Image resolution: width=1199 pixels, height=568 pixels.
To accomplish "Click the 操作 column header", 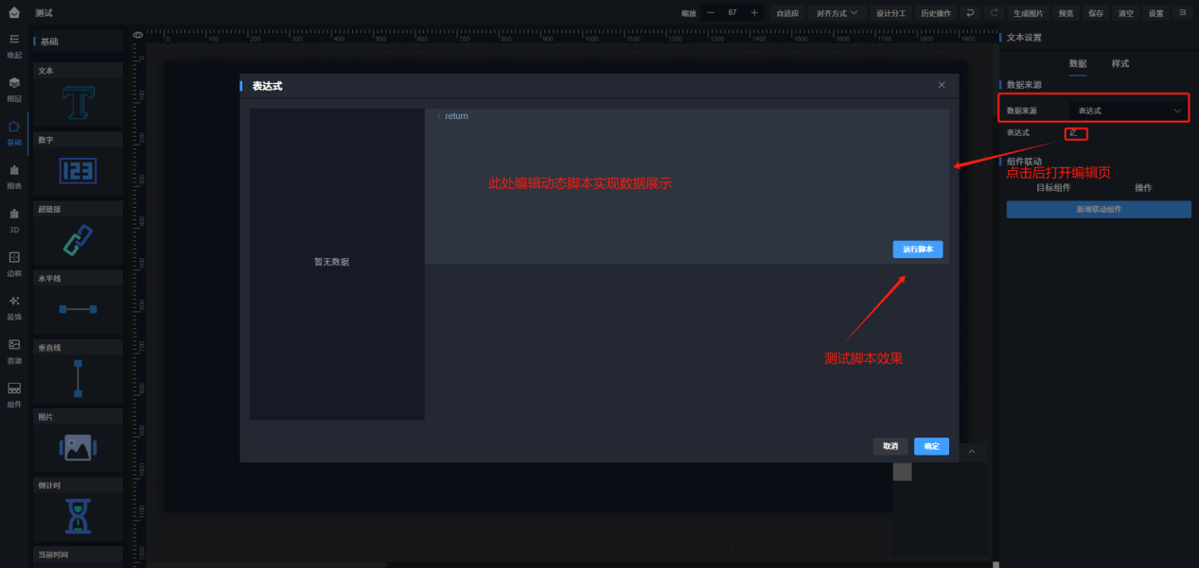I will [x=1143, y=187].
